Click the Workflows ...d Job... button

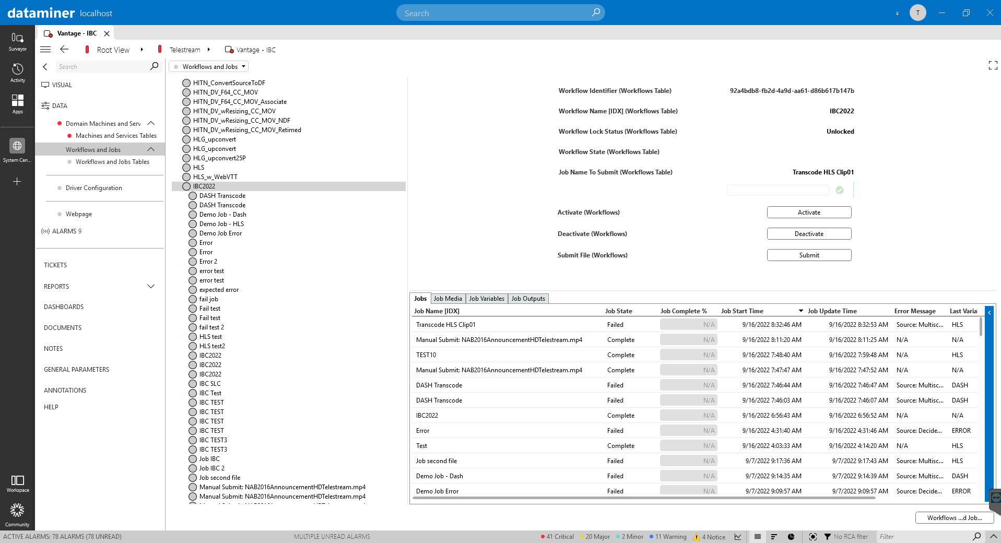pos(954,518)
